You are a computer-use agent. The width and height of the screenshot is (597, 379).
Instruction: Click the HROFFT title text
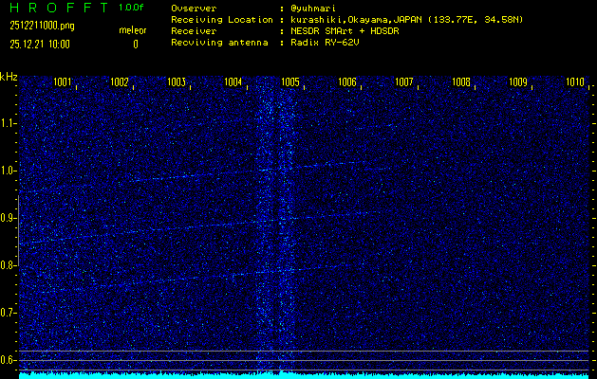(x=56, y=8)
